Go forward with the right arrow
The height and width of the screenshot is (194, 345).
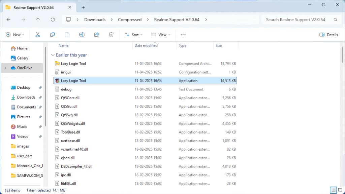23,20
